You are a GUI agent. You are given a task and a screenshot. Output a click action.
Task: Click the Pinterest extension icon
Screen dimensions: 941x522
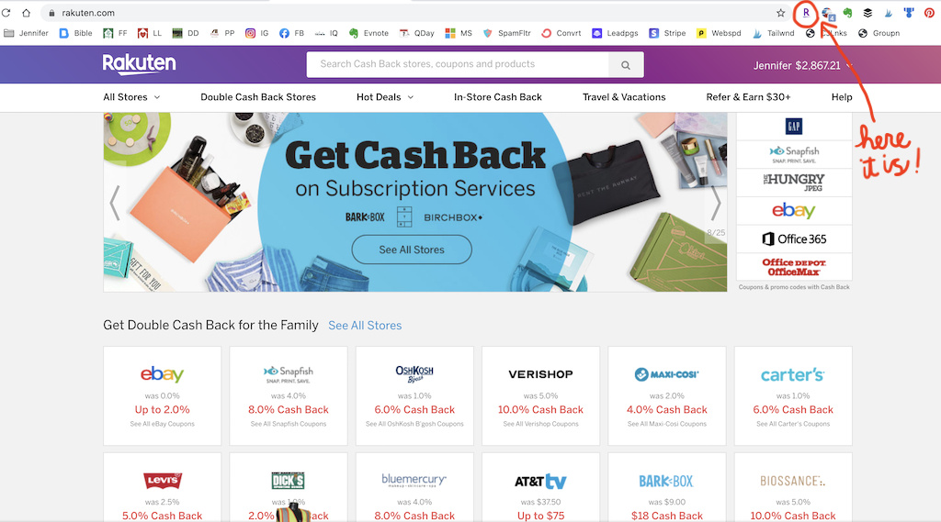point(929,13)
